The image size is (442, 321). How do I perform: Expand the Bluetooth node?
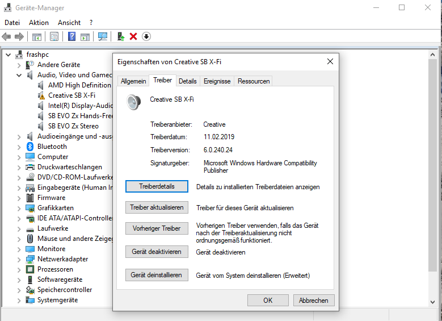19,147
